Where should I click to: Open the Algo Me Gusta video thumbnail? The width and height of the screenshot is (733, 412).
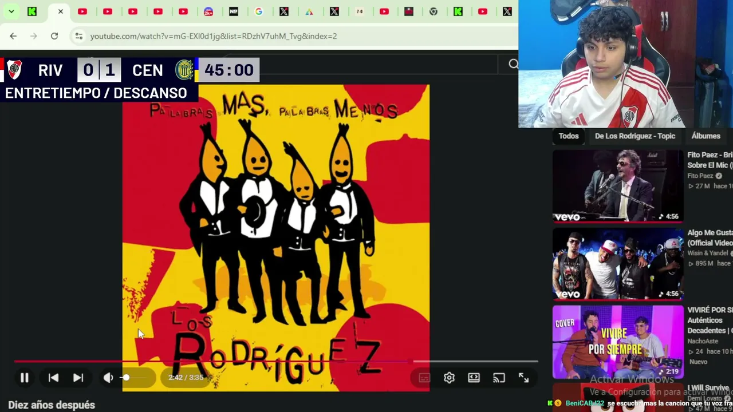[618, 264]
